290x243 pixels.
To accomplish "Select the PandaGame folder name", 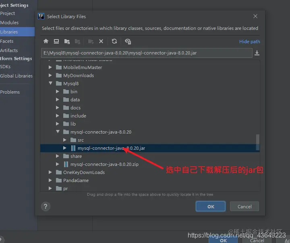I will pyautogui.click(x=76, y=180).
